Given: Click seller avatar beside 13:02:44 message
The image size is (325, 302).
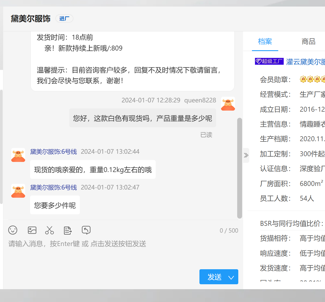Looking at the screenshot, I should point(18,155).
